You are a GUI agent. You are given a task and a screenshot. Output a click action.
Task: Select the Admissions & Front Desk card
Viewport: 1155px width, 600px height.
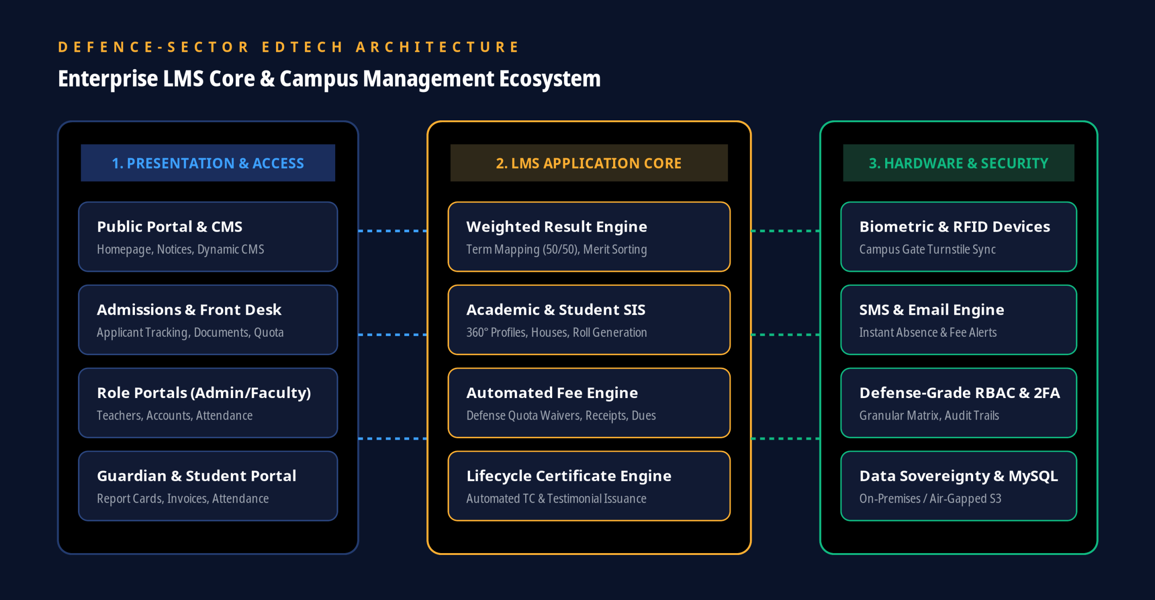click(x=208, y=320)
